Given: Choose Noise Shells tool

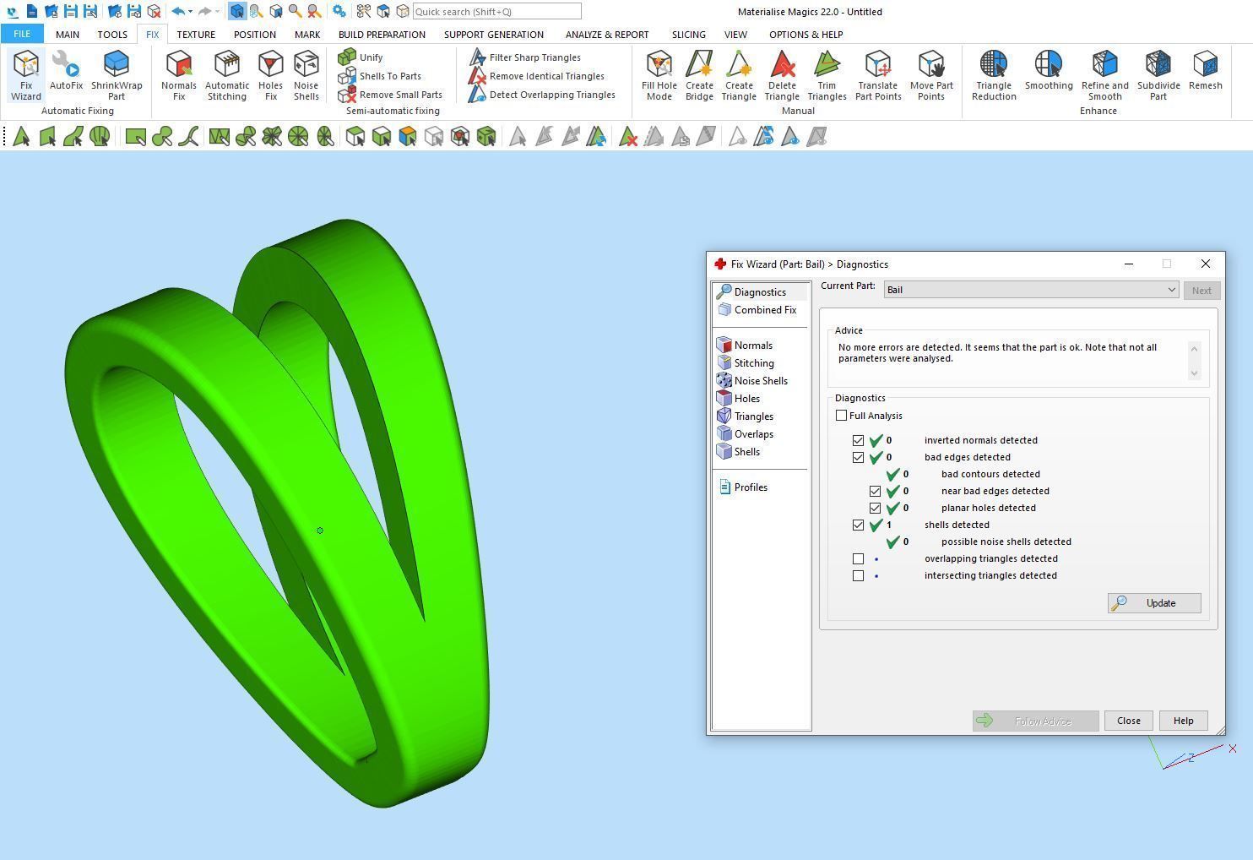Looking at the screenshot, I should click(x=306, y=75).
